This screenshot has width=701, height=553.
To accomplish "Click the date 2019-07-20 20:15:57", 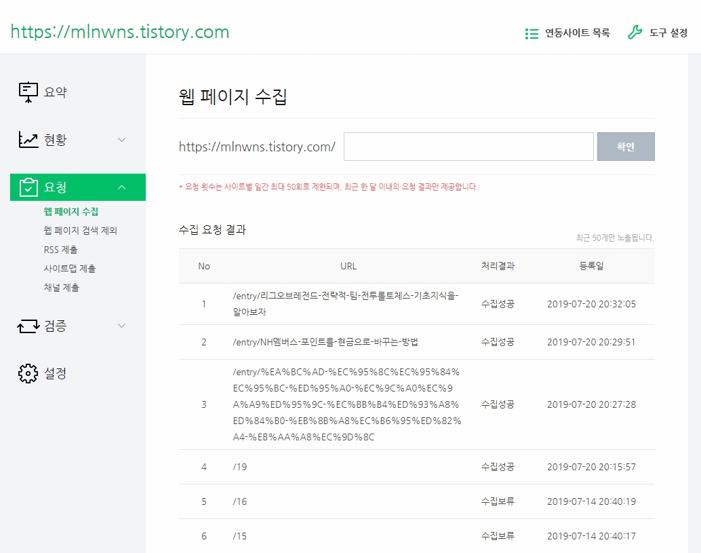I will point(591,467).
